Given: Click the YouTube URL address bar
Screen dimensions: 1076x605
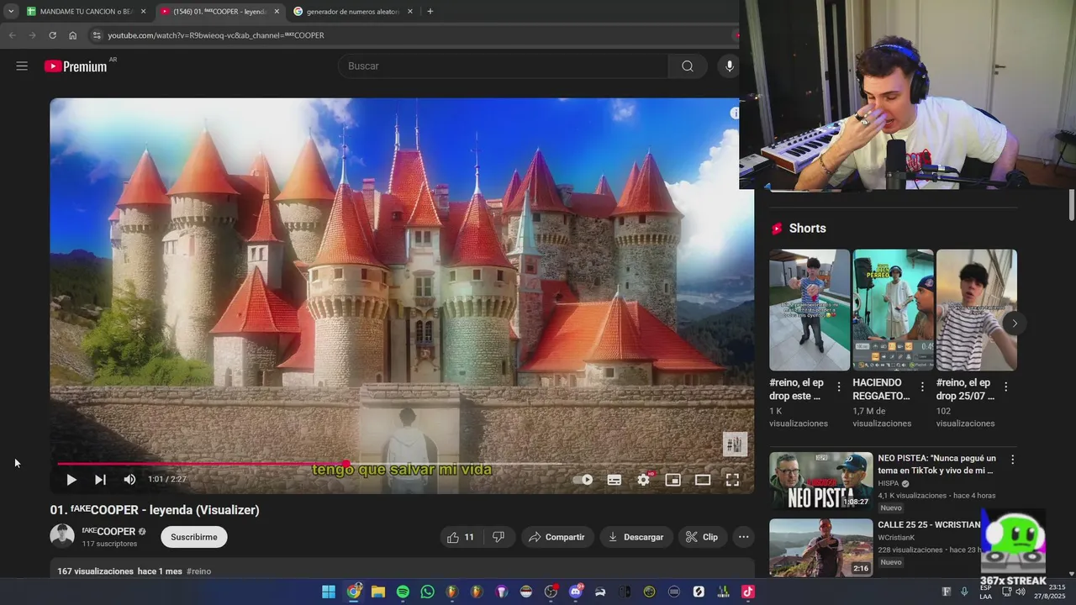Looking at the screenshot, I should (x=412, y=35).
